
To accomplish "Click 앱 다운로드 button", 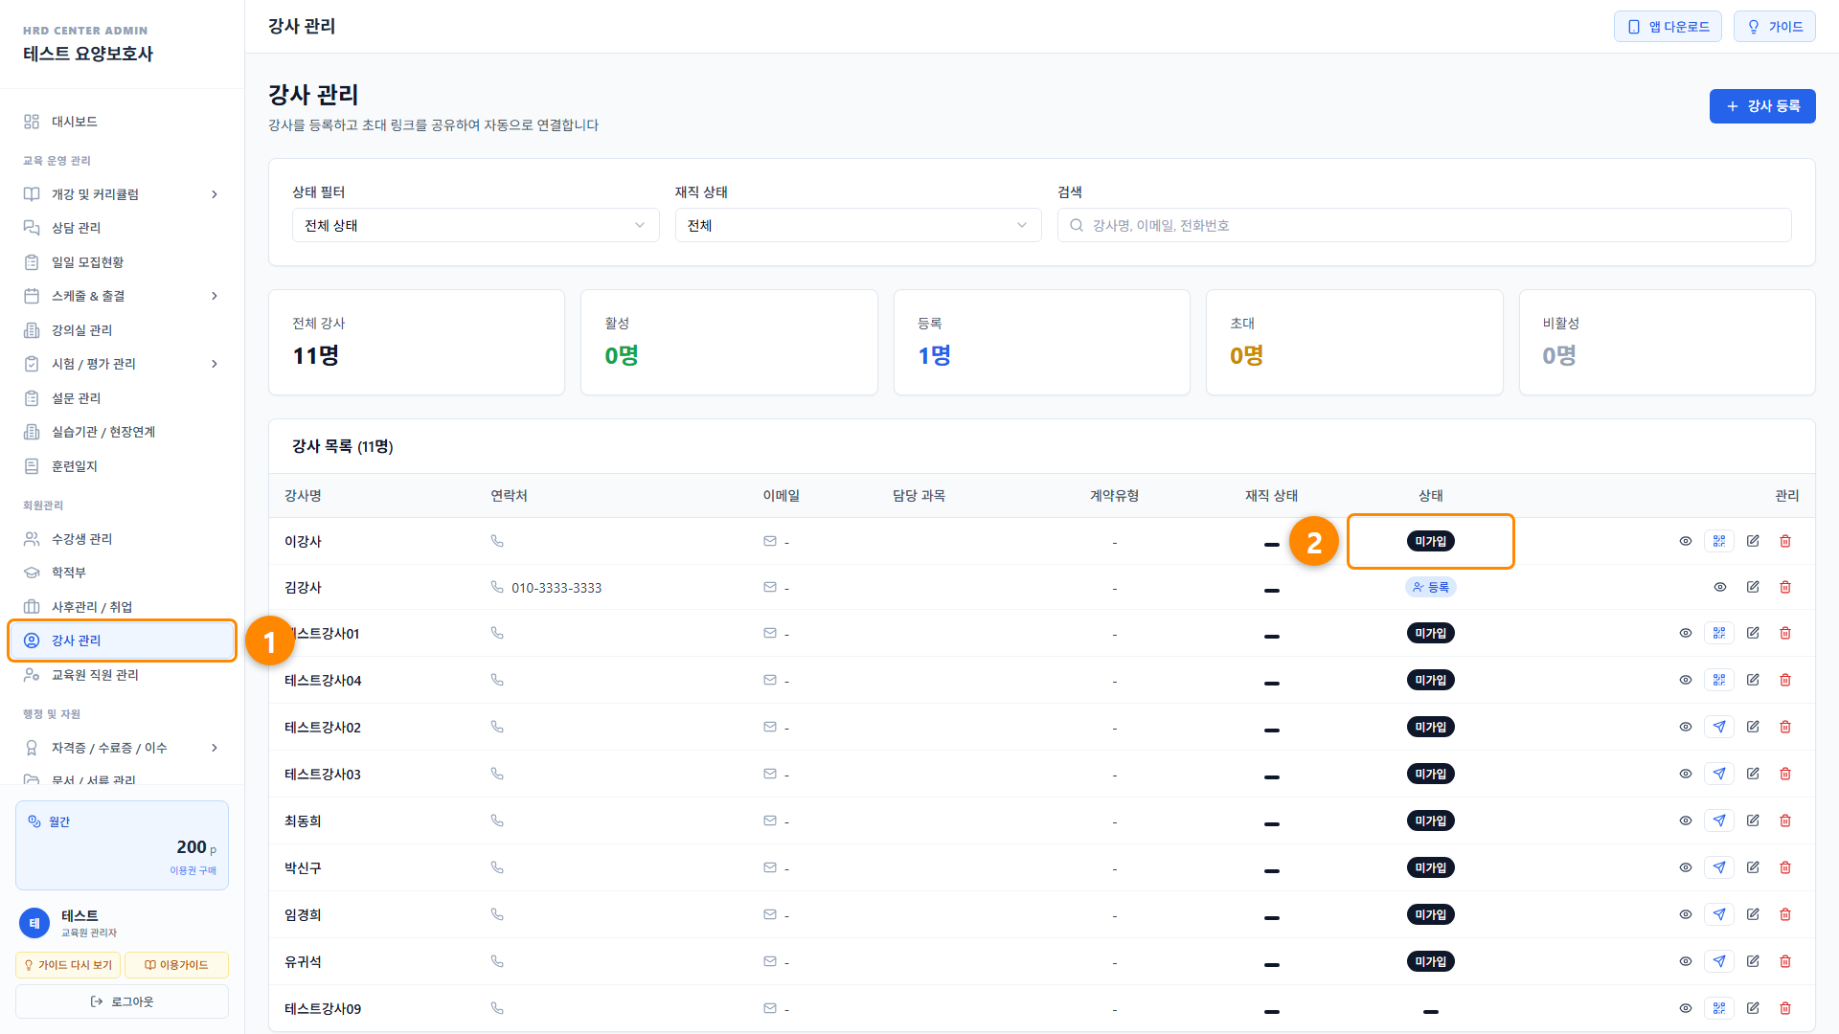I will click(x=1668, y=27).
